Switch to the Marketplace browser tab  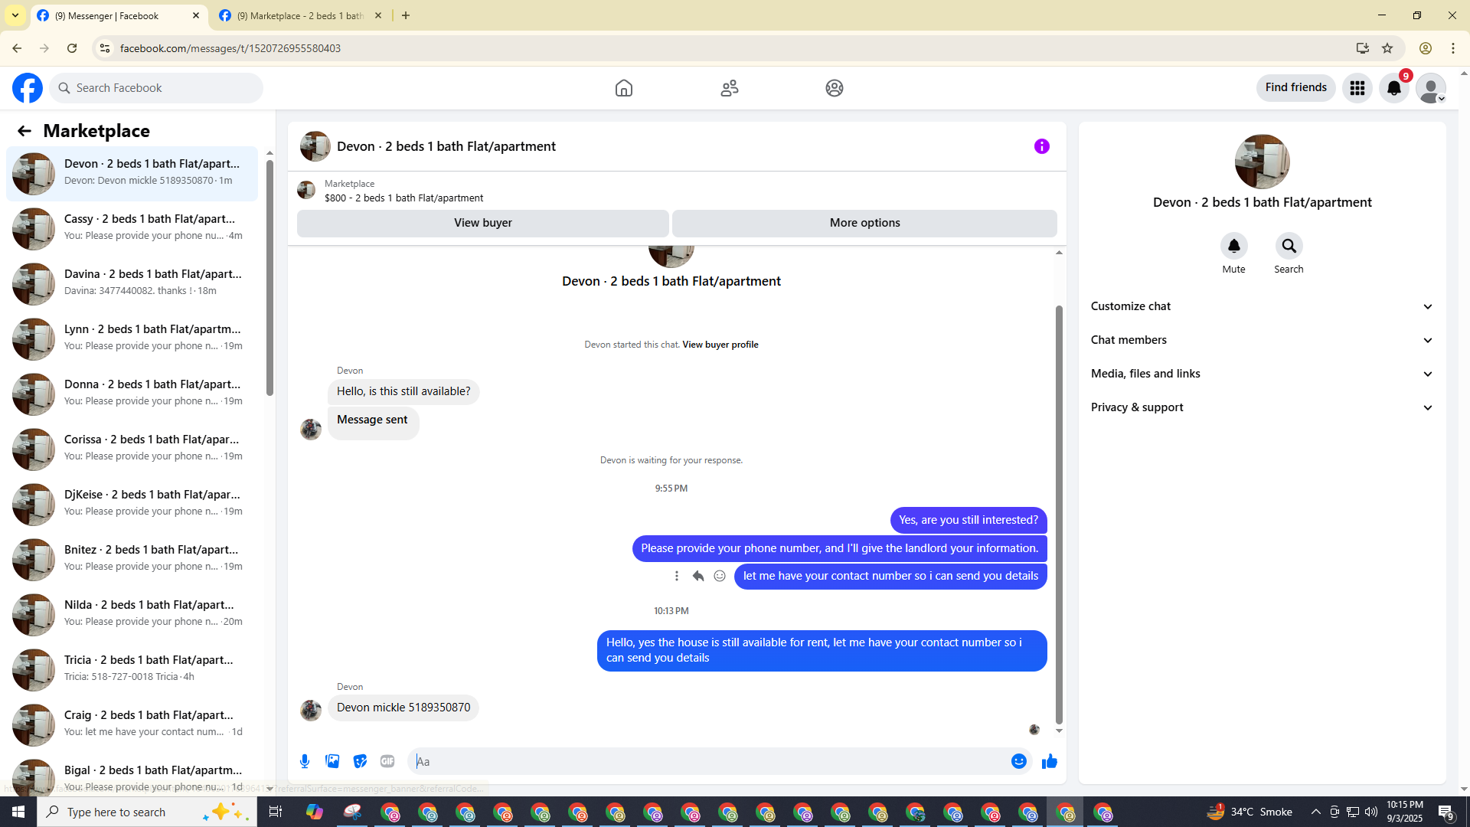pos(300,15)
